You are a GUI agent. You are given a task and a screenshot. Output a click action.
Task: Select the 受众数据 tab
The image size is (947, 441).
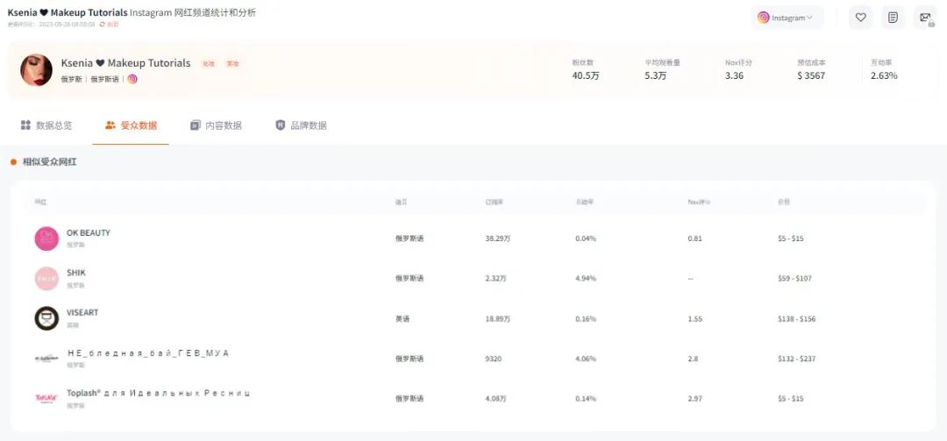tap(131, 125)
